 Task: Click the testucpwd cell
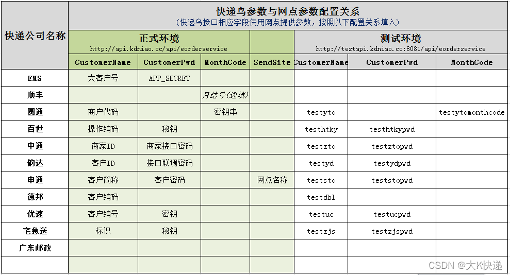point(392,214)
